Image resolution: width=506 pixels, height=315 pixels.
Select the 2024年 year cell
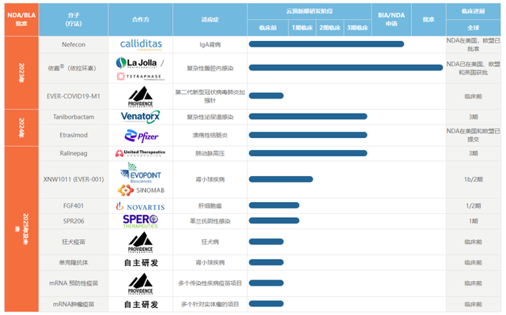[x=21, y=128]
